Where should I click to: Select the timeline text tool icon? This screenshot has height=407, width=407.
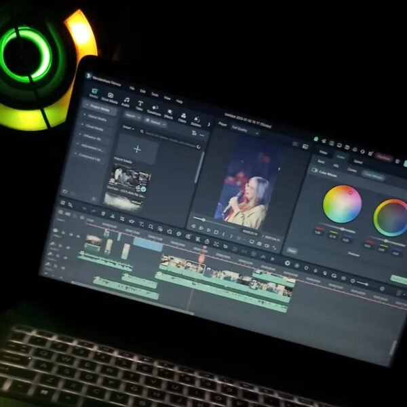[141, 224]
